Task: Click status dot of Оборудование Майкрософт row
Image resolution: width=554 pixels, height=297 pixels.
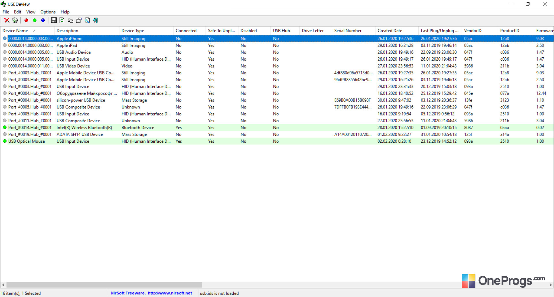Action: click(5, 93)
